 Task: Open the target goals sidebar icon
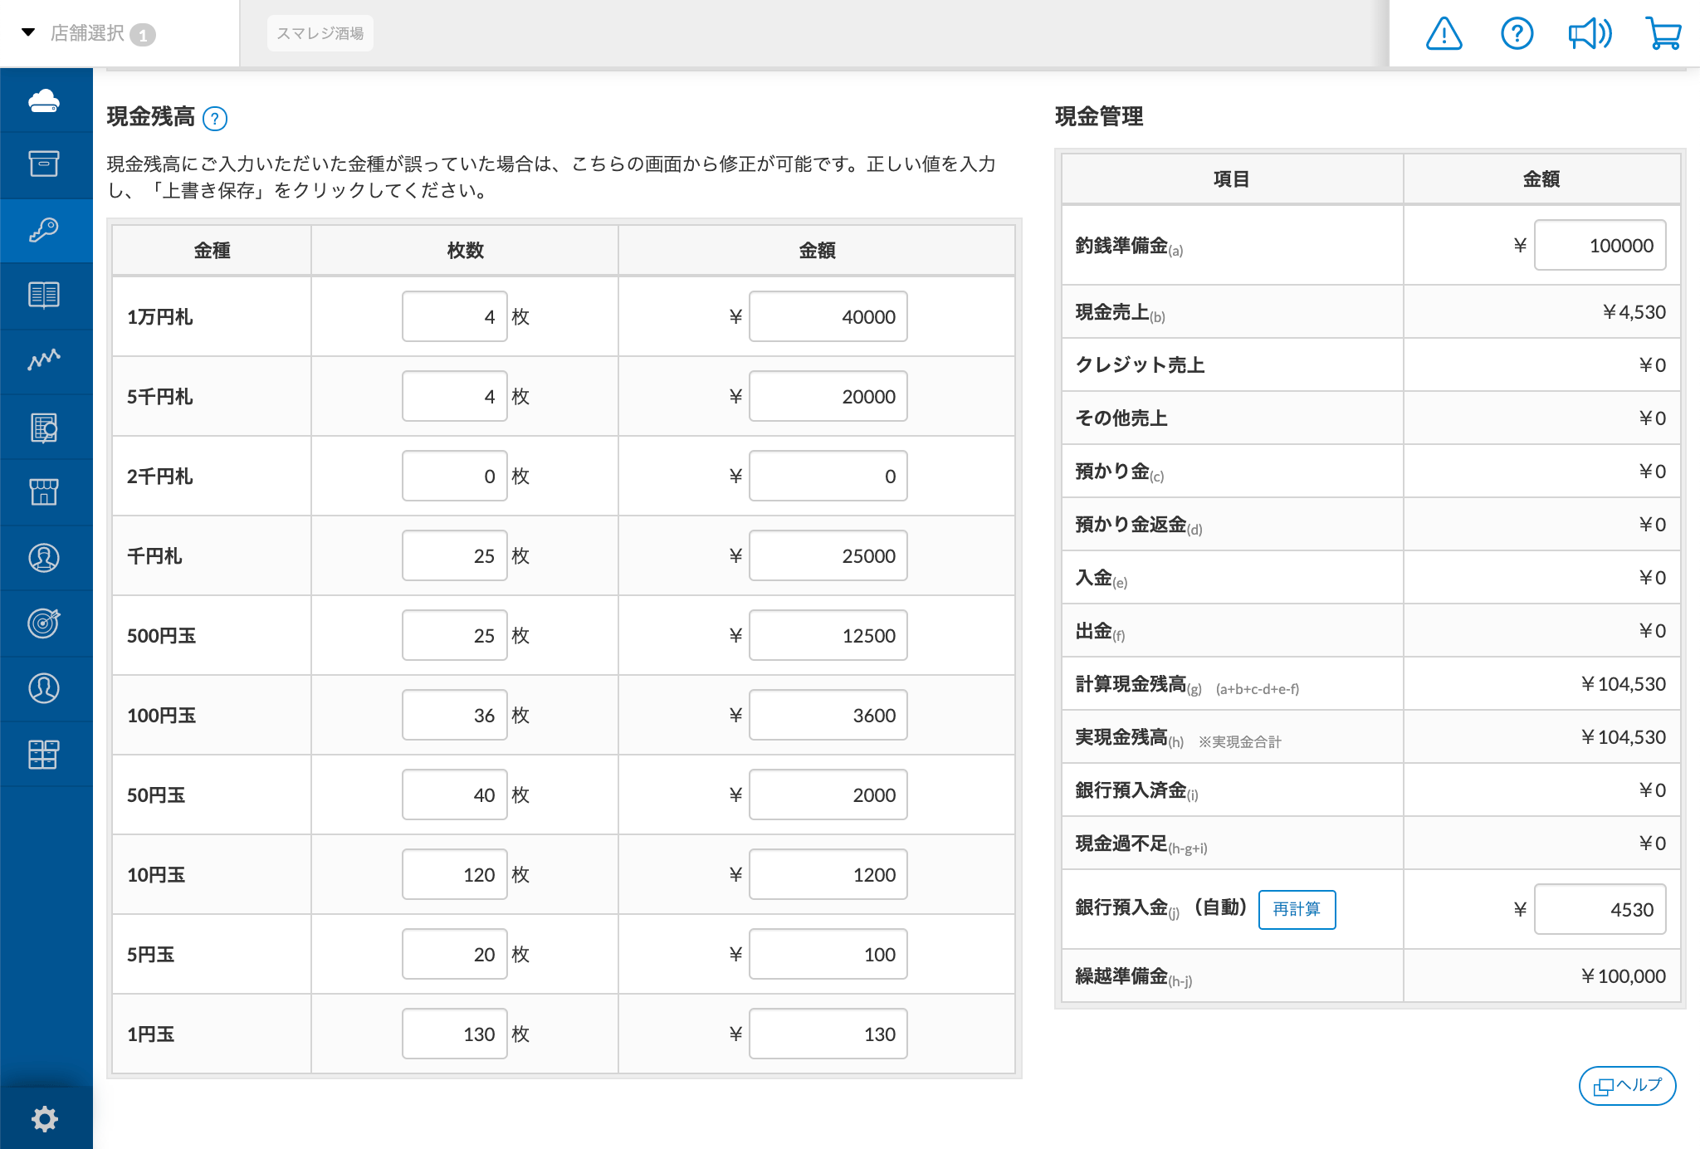(44, 623)
